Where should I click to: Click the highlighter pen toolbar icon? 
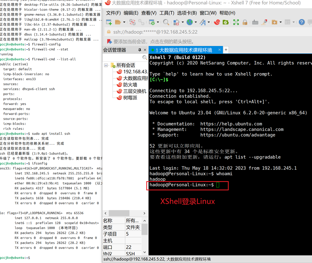264,22
